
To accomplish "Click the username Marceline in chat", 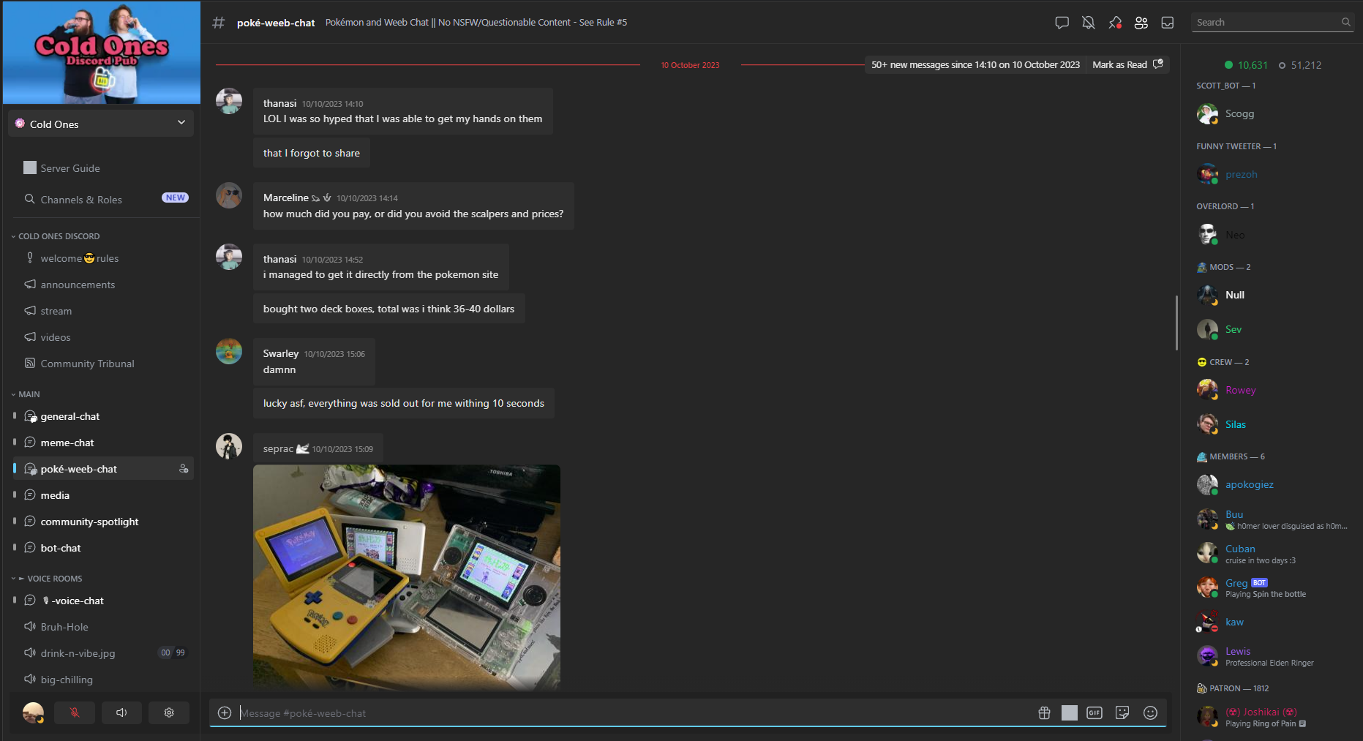I will [x=286, y=198].
